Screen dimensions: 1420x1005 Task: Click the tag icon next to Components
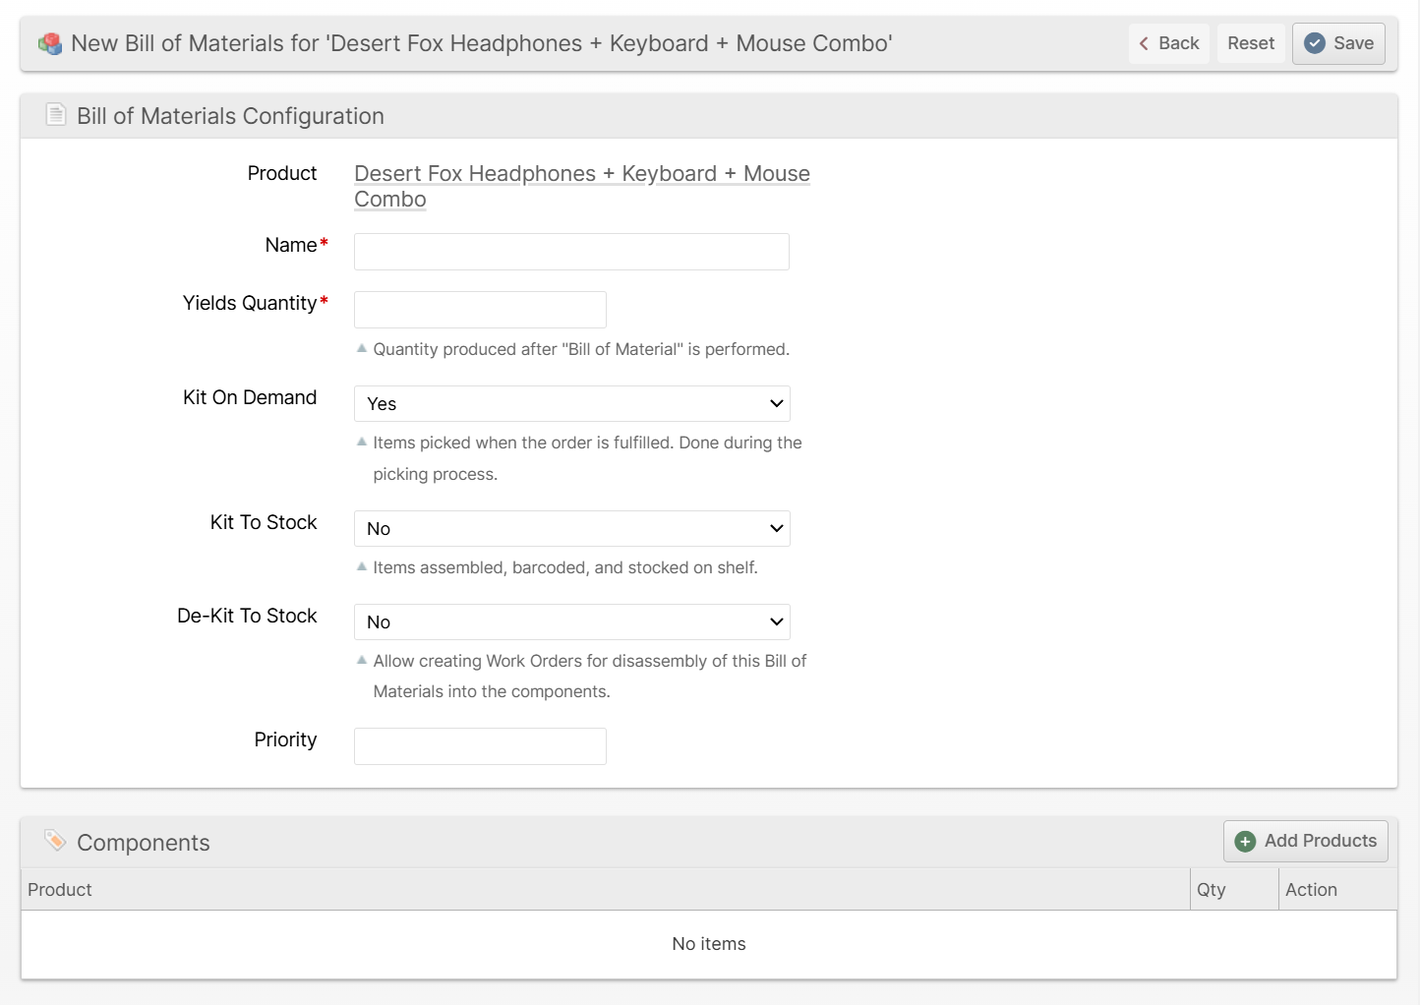point(55,841)
